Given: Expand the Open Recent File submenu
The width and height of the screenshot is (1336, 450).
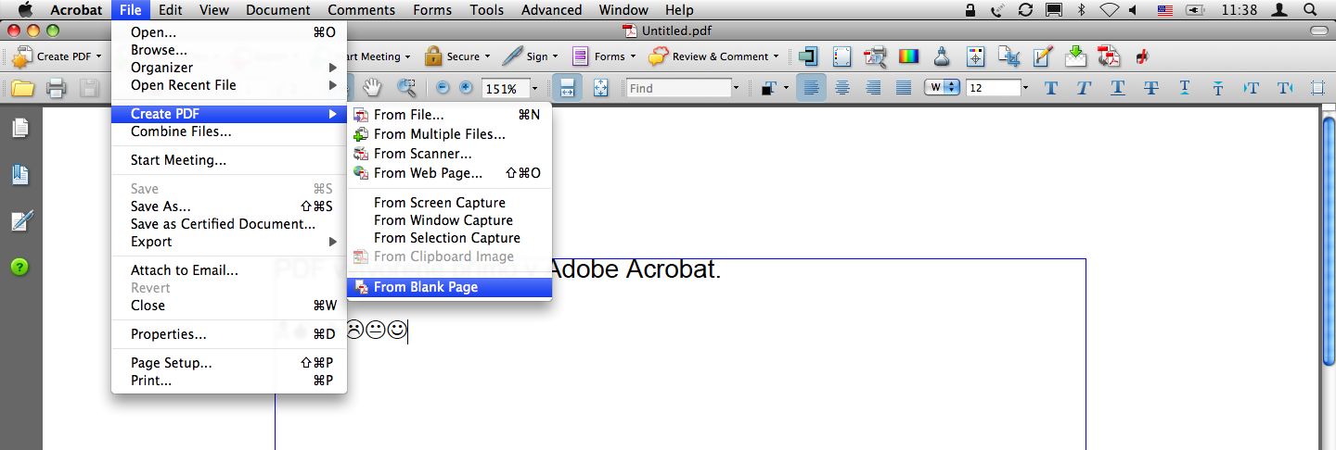Looking at the screenshot, I should (229, 85).
